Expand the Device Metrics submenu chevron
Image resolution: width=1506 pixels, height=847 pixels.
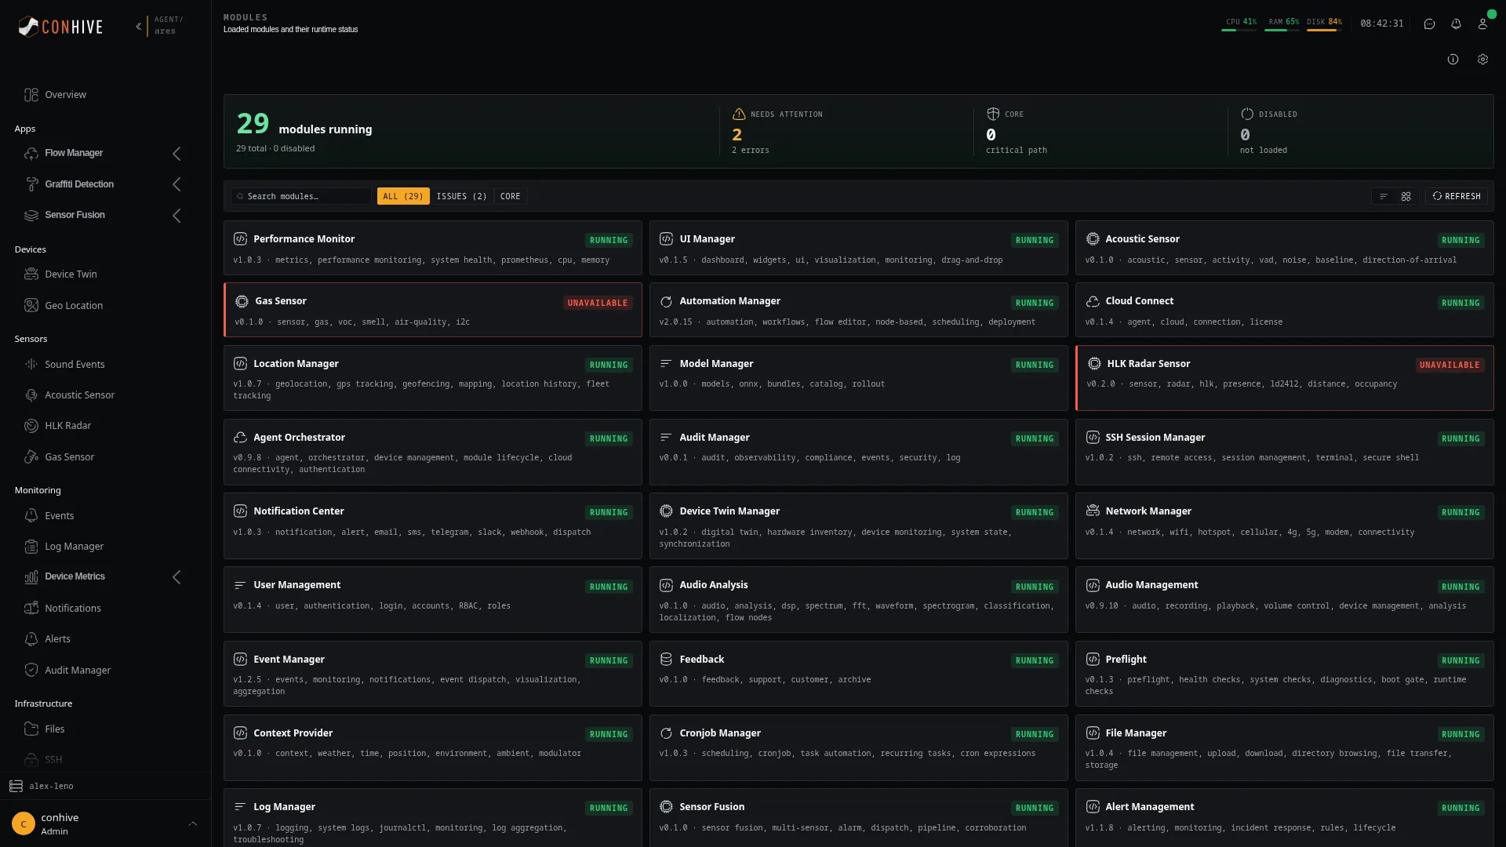click(176, 577)
